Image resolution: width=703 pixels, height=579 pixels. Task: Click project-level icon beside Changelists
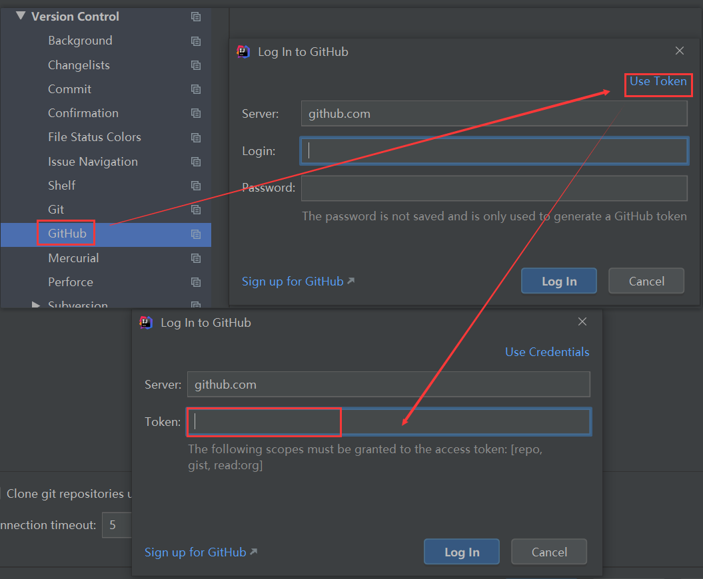pos(196,65)
